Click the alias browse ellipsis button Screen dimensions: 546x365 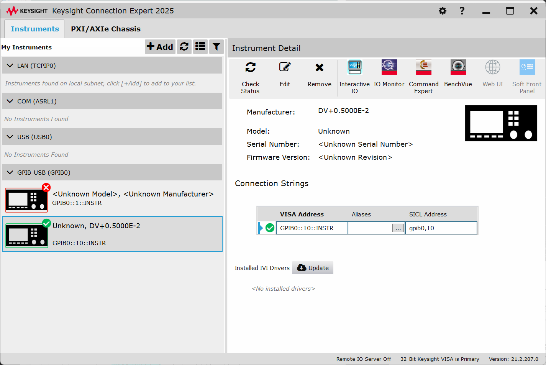pyautogui.click(x=398, y=228)
